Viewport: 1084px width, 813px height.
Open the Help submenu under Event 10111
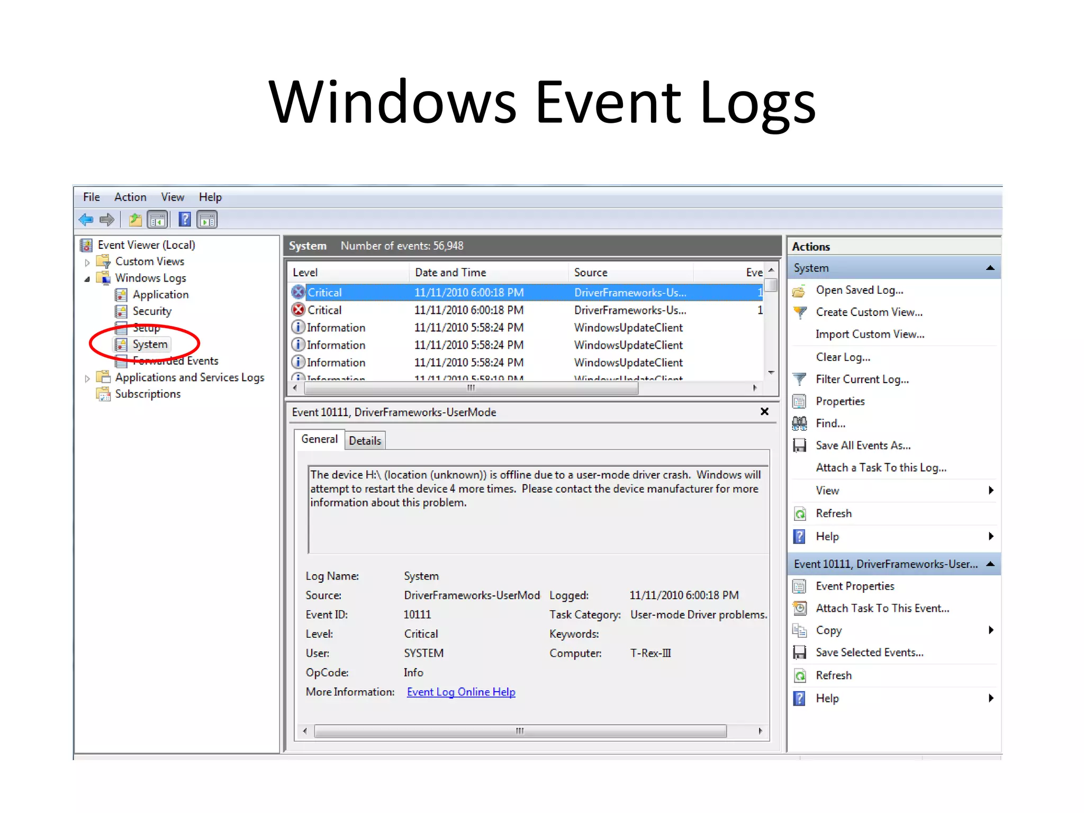[x=991, y=698]
